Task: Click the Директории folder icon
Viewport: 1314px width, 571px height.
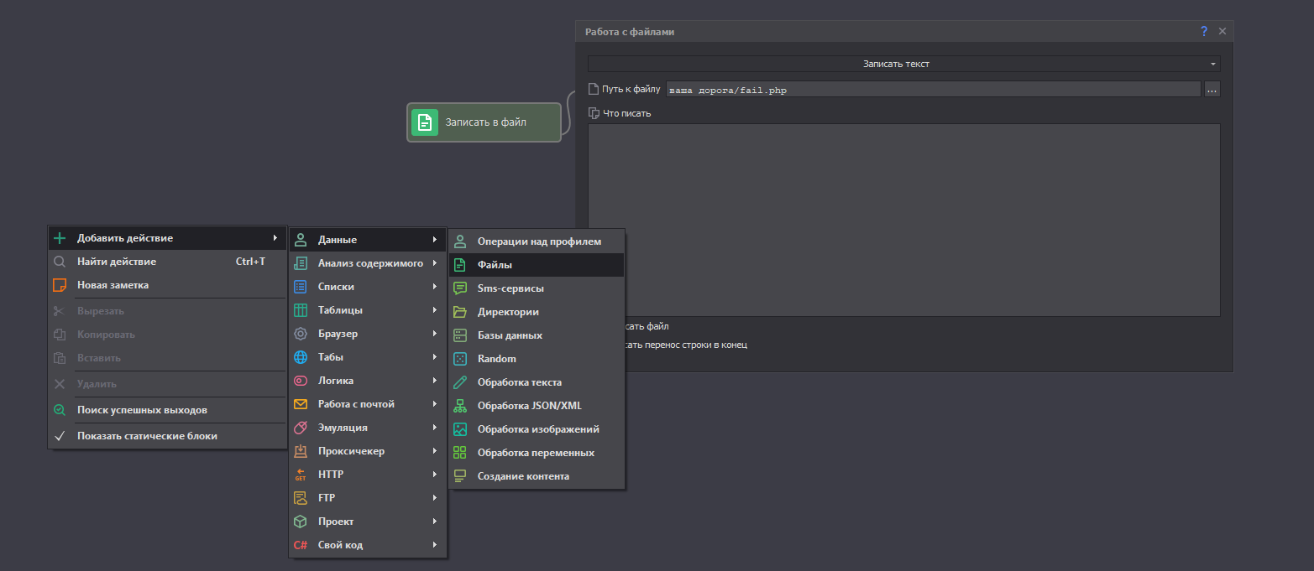Action: (x=459, y=312)
